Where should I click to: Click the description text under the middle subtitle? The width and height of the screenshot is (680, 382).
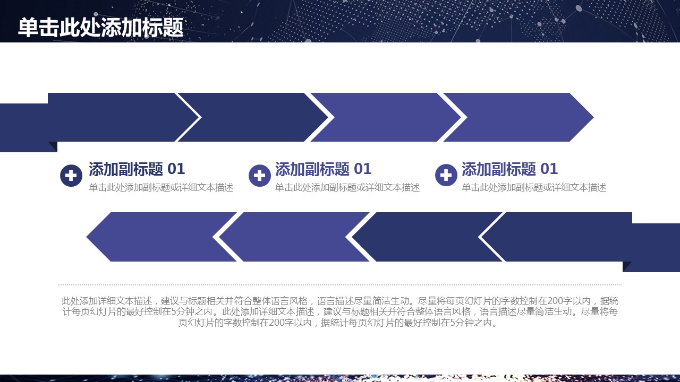(x=347, y=188)
